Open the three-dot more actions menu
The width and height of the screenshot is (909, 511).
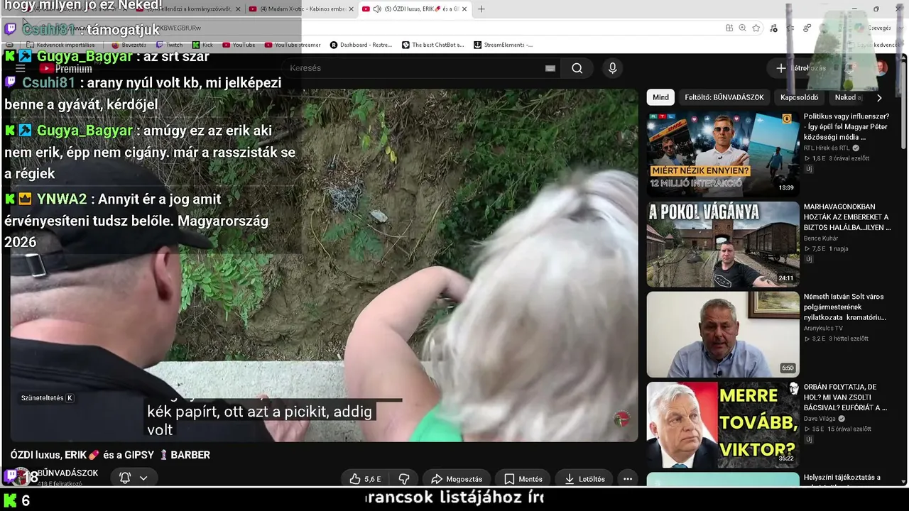pyautogui.click(x=628, y=479)
